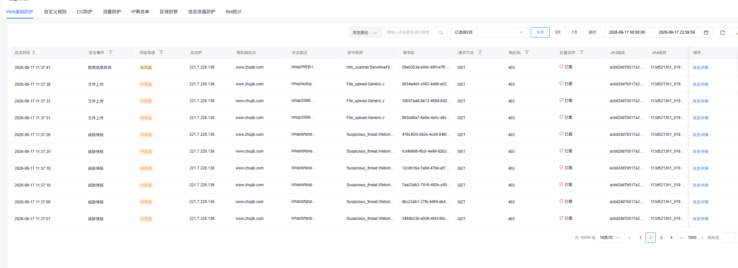The height and width of the screenshot is (268, 738).
Task: Open 攻击详情 for the 11:37:20 row
Action: pyautogui.click(x=700, y=152)
